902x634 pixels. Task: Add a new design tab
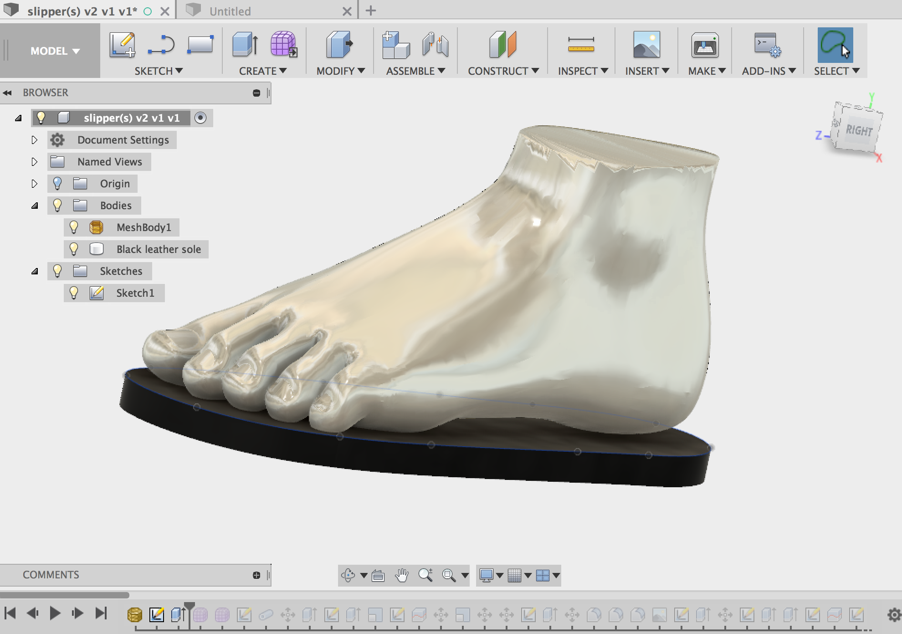coord(371,10)
